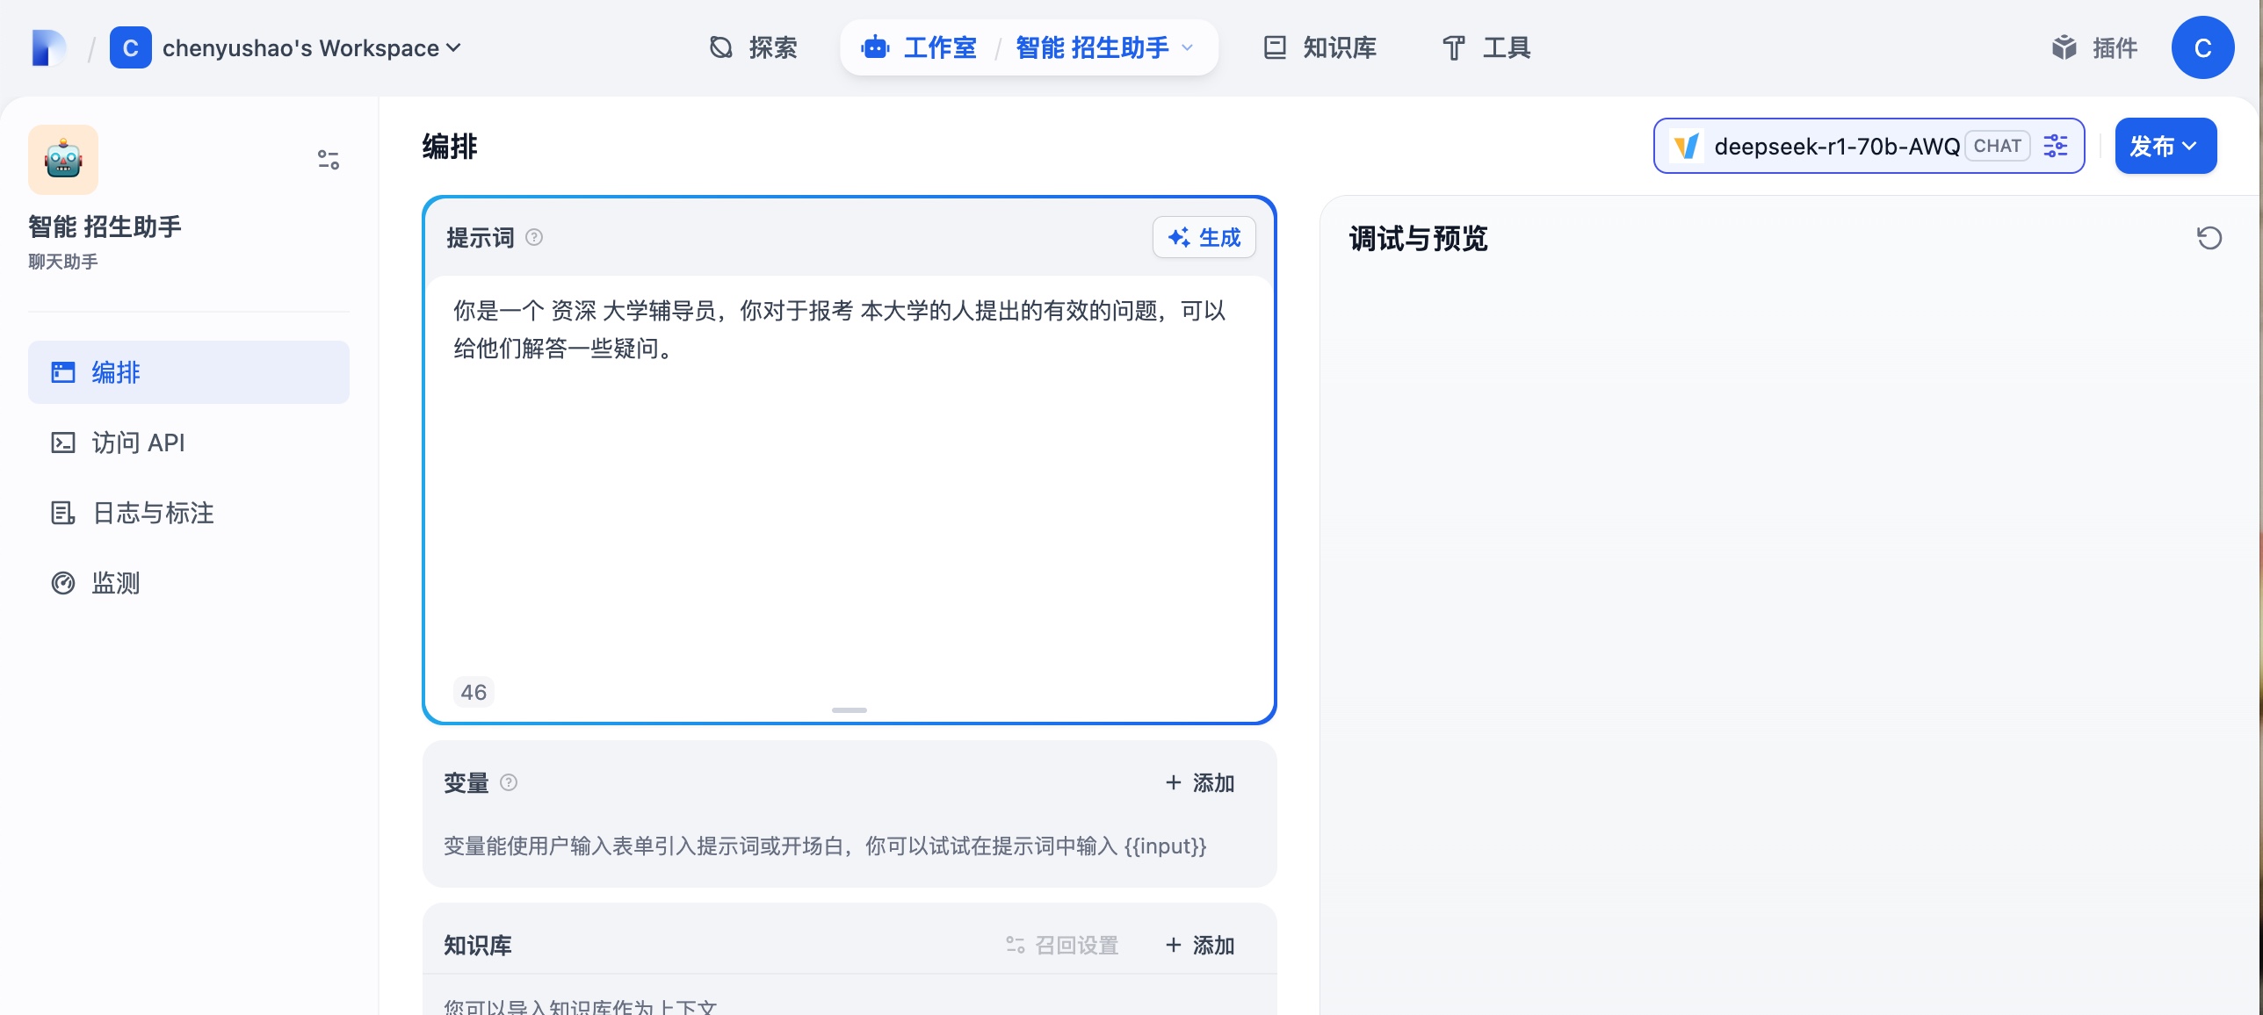Screen dimensions: 2263x1015
Task: Click the 聊天助手 app type label
Action: click(62, 262)
